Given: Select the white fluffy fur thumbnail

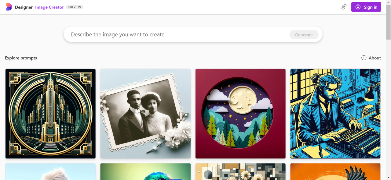Looking at the screenshot, I should (50, 172).
